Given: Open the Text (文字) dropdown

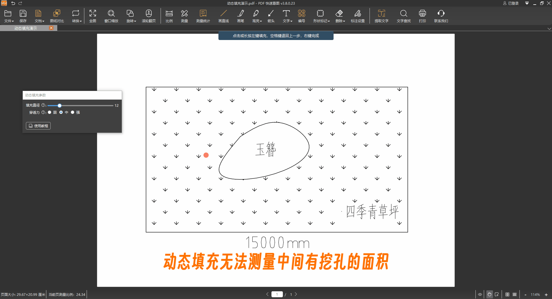Looking at the screenshot, I should (287, 16).
